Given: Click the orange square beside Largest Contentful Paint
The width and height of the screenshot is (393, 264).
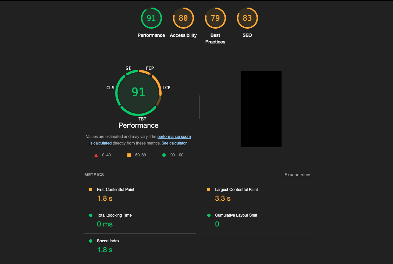Looking at the screenshot, I should tap(208, 189).
